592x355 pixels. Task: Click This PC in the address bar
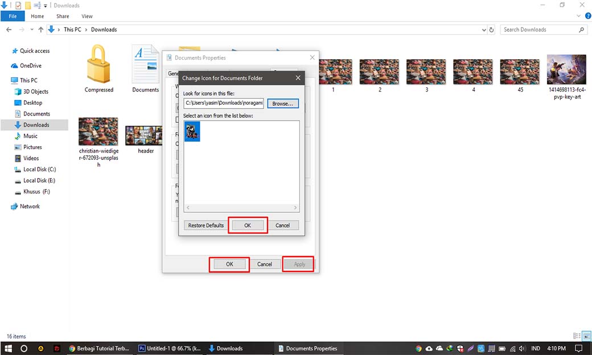72,30
